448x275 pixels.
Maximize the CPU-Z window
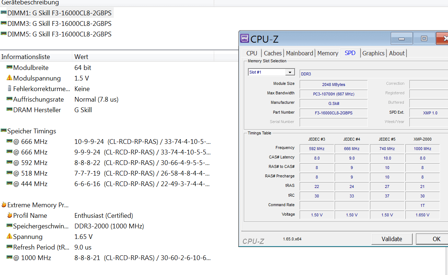coord(424,39)
